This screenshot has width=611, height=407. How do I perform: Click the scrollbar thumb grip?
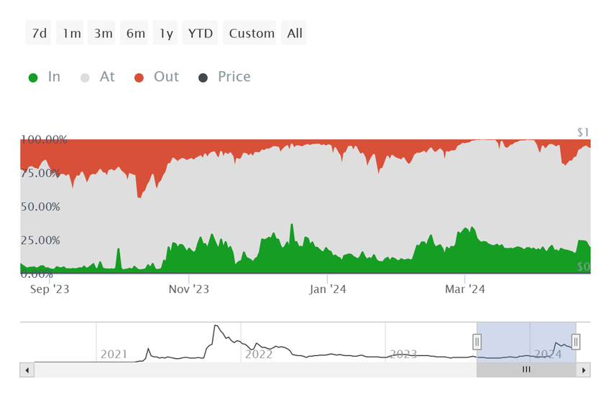pos(526,370)
